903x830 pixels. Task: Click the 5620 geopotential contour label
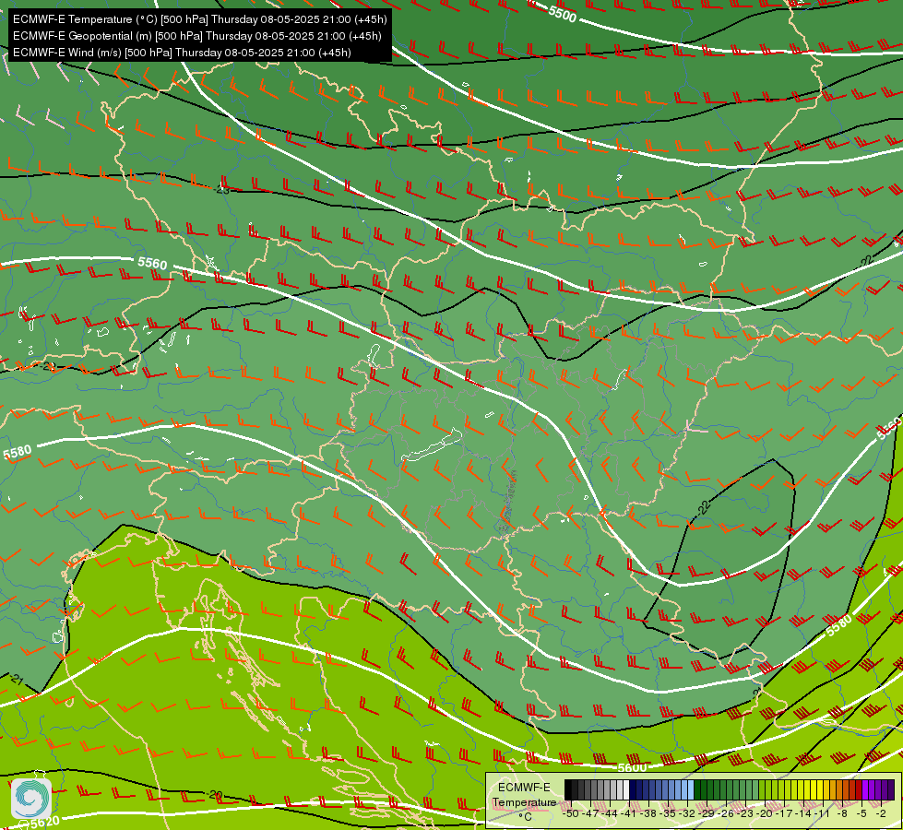[x=45, y=822]
